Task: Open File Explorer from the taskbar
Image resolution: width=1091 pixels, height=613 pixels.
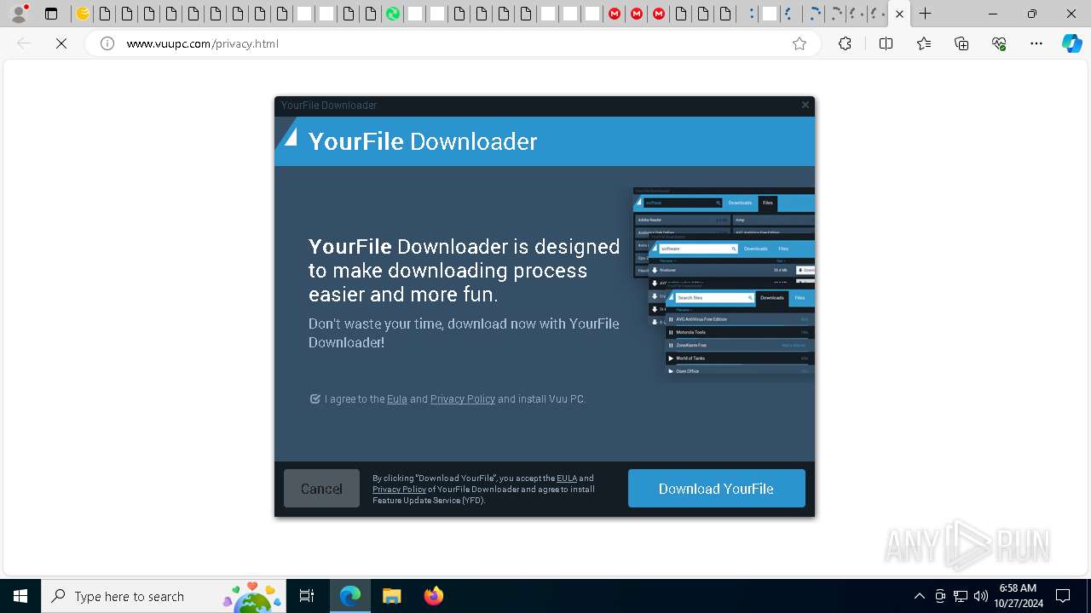Action: tap(391, 596)
